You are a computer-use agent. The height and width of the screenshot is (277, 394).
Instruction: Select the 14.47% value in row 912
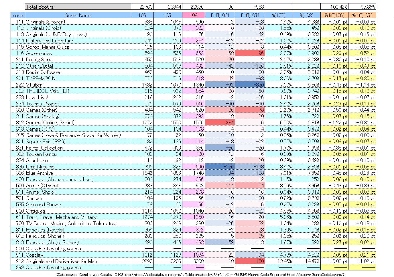click(307, 261)
